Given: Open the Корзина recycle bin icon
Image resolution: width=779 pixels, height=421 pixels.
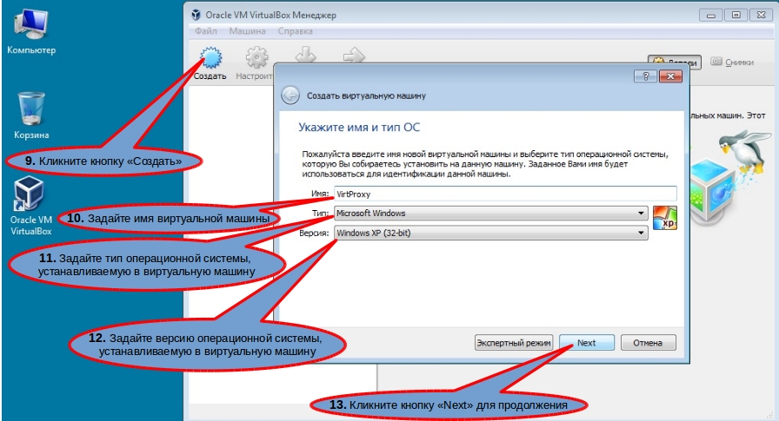Looking at the screenshot, I should tap(31, 115).
